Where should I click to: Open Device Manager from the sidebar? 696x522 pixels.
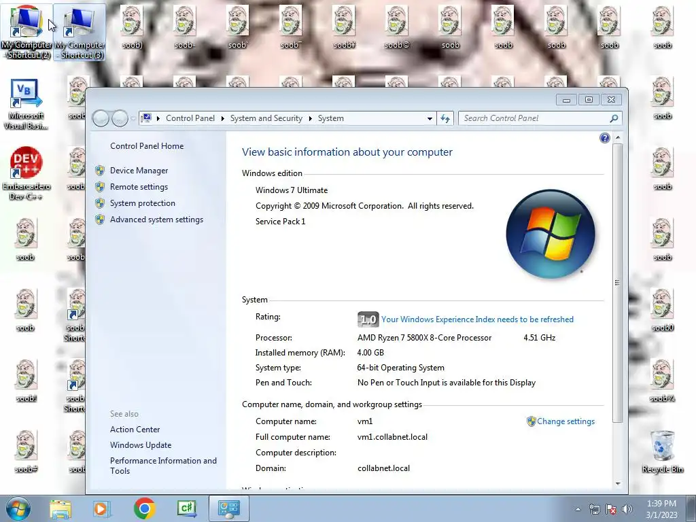pos(139,171)
